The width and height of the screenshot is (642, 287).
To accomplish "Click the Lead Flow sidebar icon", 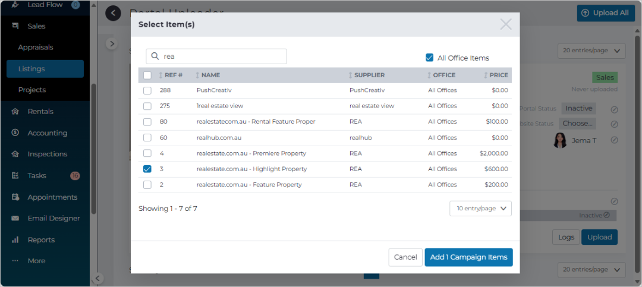I will tap(15, 5).
